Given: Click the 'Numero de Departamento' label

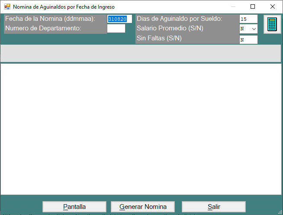Looking at the screenshot, I should point(43,29).
